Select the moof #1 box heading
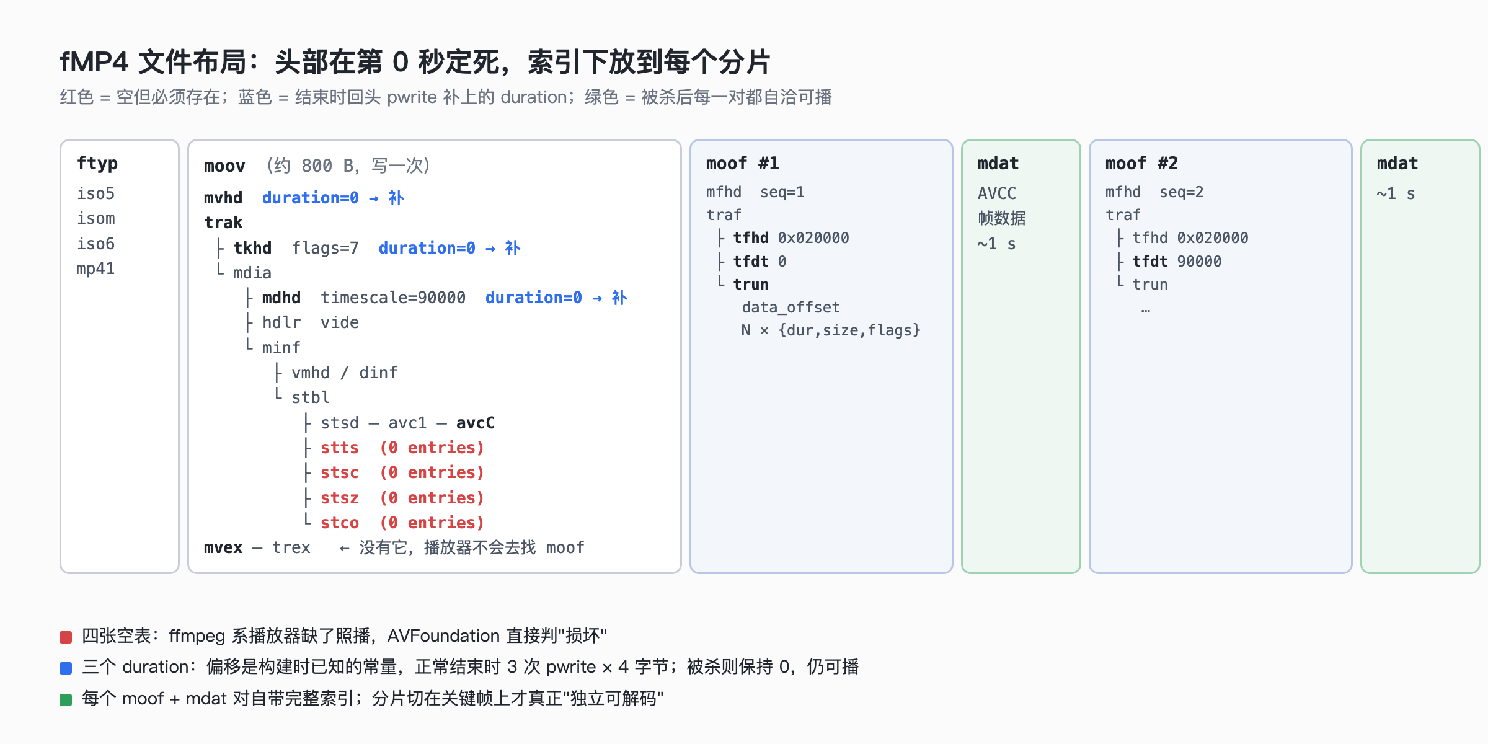 click(742, 163)
